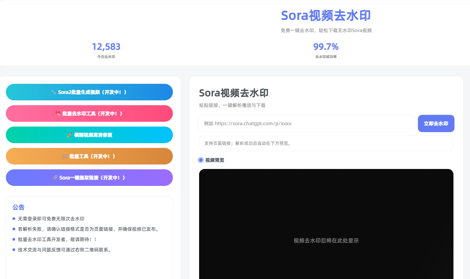Viewport: 470px width, 279px height.
Task: Click the wrench icon on Sora2批量生成视频
Action: (53, 92)
